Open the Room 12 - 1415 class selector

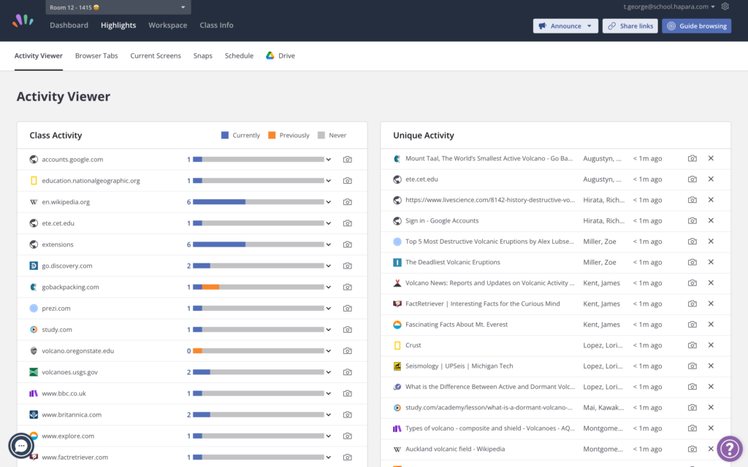[x=117, y=7]
